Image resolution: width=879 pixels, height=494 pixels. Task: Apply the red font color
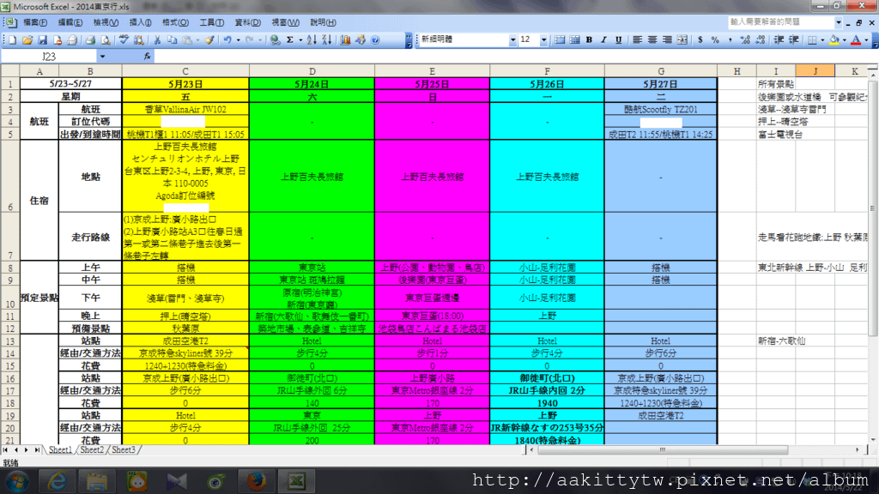click(856, 39)
